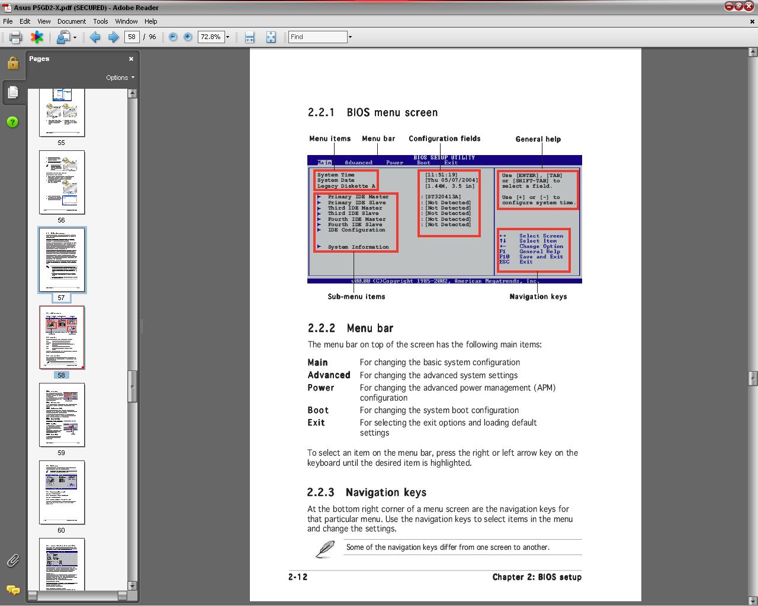This screenshot has height=606, width=758.
Task: Click the Pages panel horizontal scrollbar
Action: coord(78,595)
